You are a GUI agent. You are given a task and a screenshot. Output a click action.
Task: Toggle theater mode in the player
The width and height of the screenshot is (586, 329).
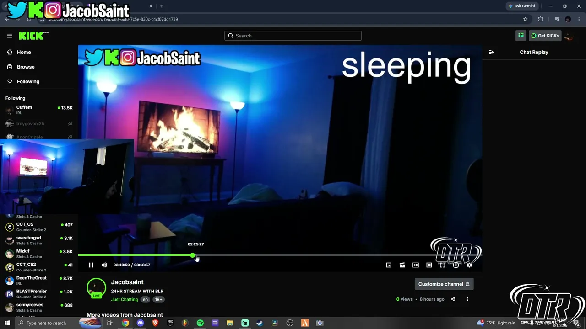pyautogui.click(x=429, y=265)
